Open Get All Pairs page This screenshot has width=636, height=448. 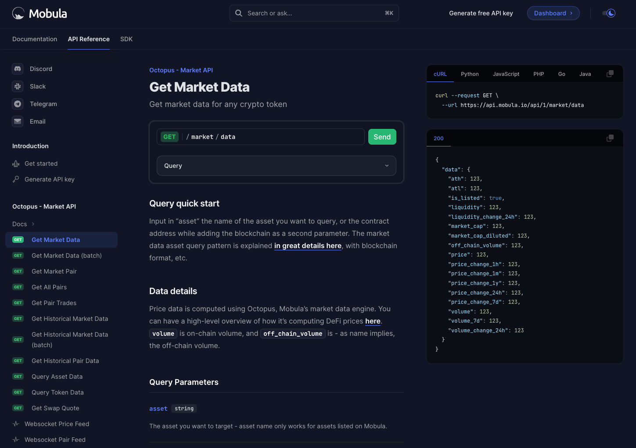pos(49,287)
